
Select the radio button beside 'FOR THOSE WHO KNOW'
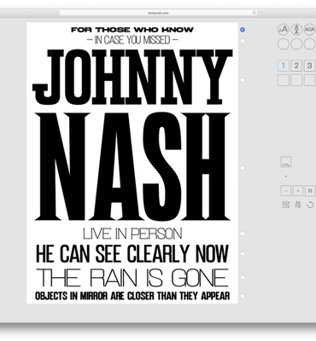tap(243, 30)
